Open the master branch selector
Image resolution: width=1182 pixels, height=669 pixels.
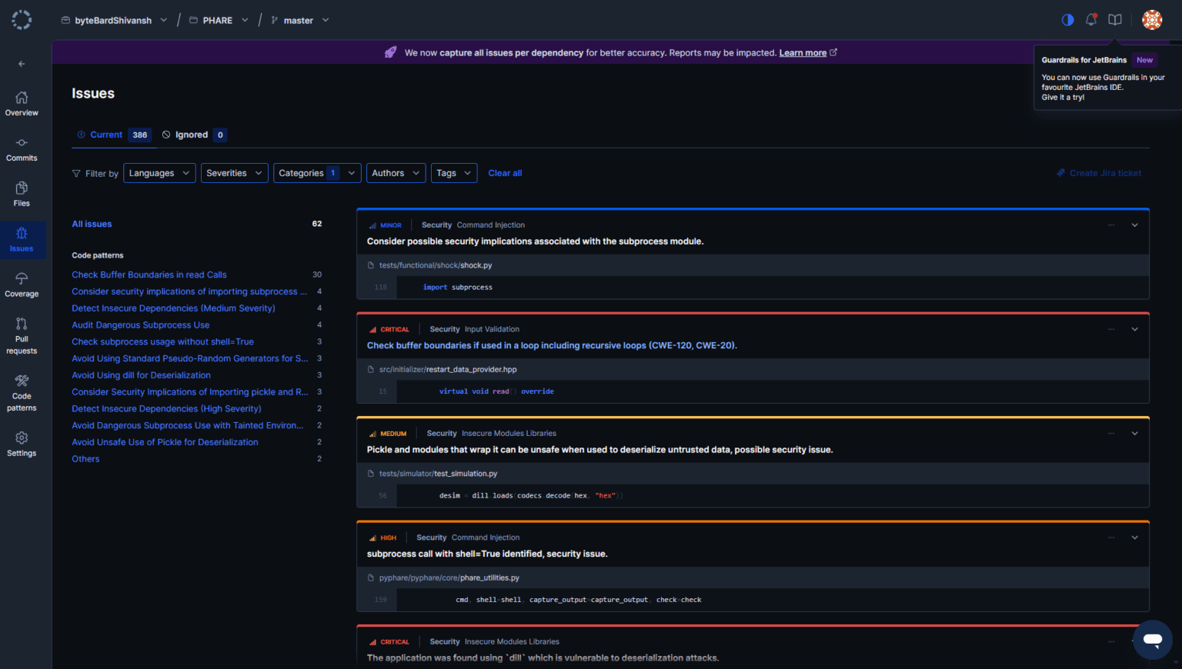300,20
